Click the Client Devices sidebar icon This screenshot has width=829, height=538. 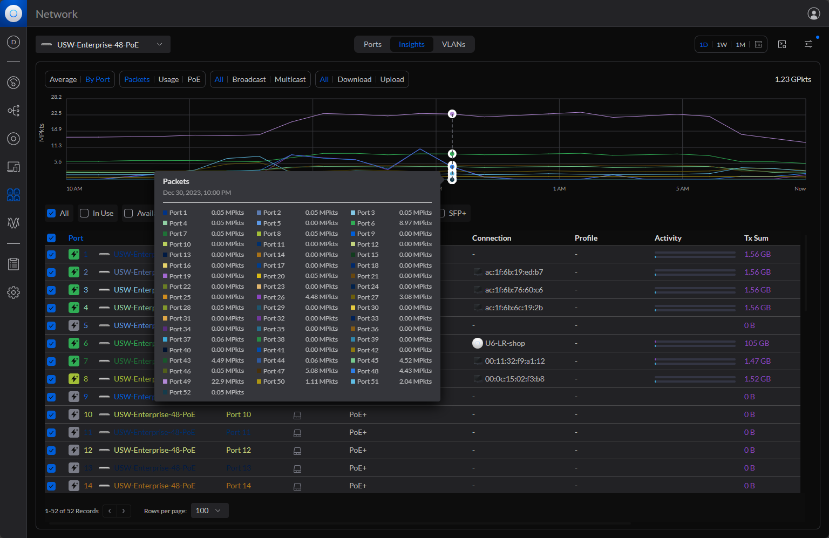[x=13, y=167]
